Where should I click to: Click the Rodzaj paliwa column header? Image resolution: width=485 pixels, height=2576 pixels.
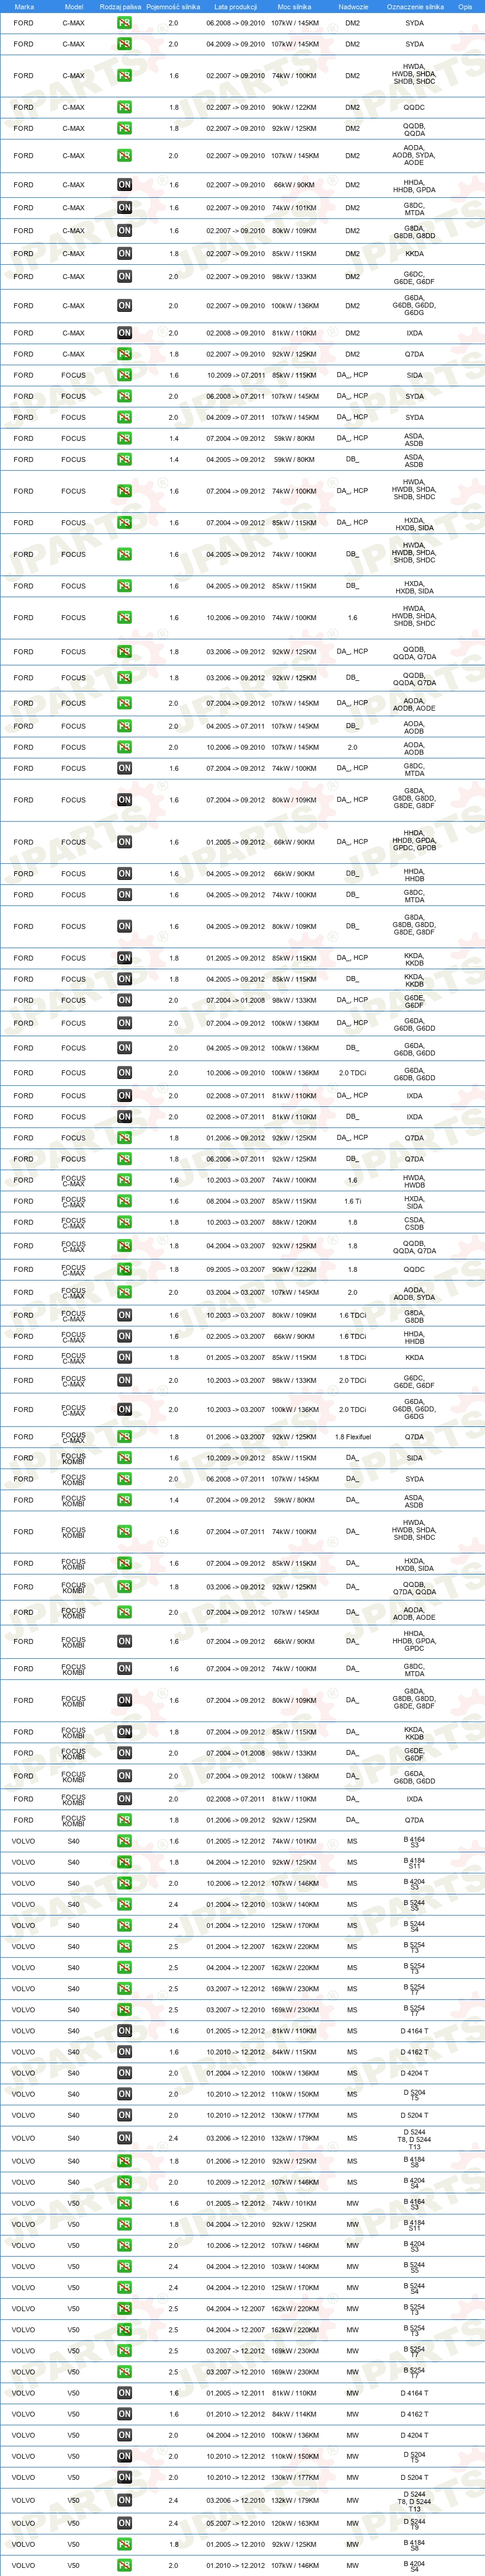(x=120, y=6)
